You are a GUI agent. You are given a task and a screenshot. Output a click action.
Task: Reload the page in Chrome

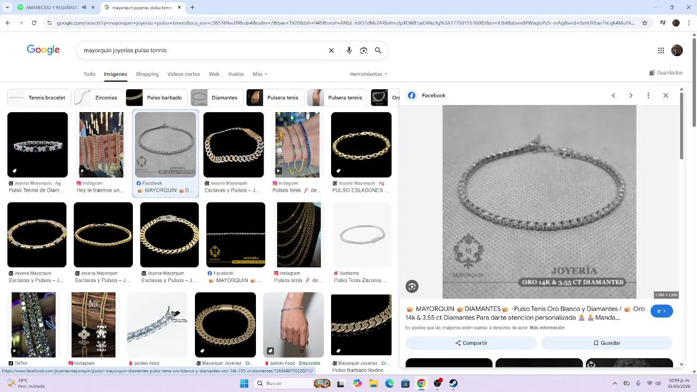(x=34, y=23)
